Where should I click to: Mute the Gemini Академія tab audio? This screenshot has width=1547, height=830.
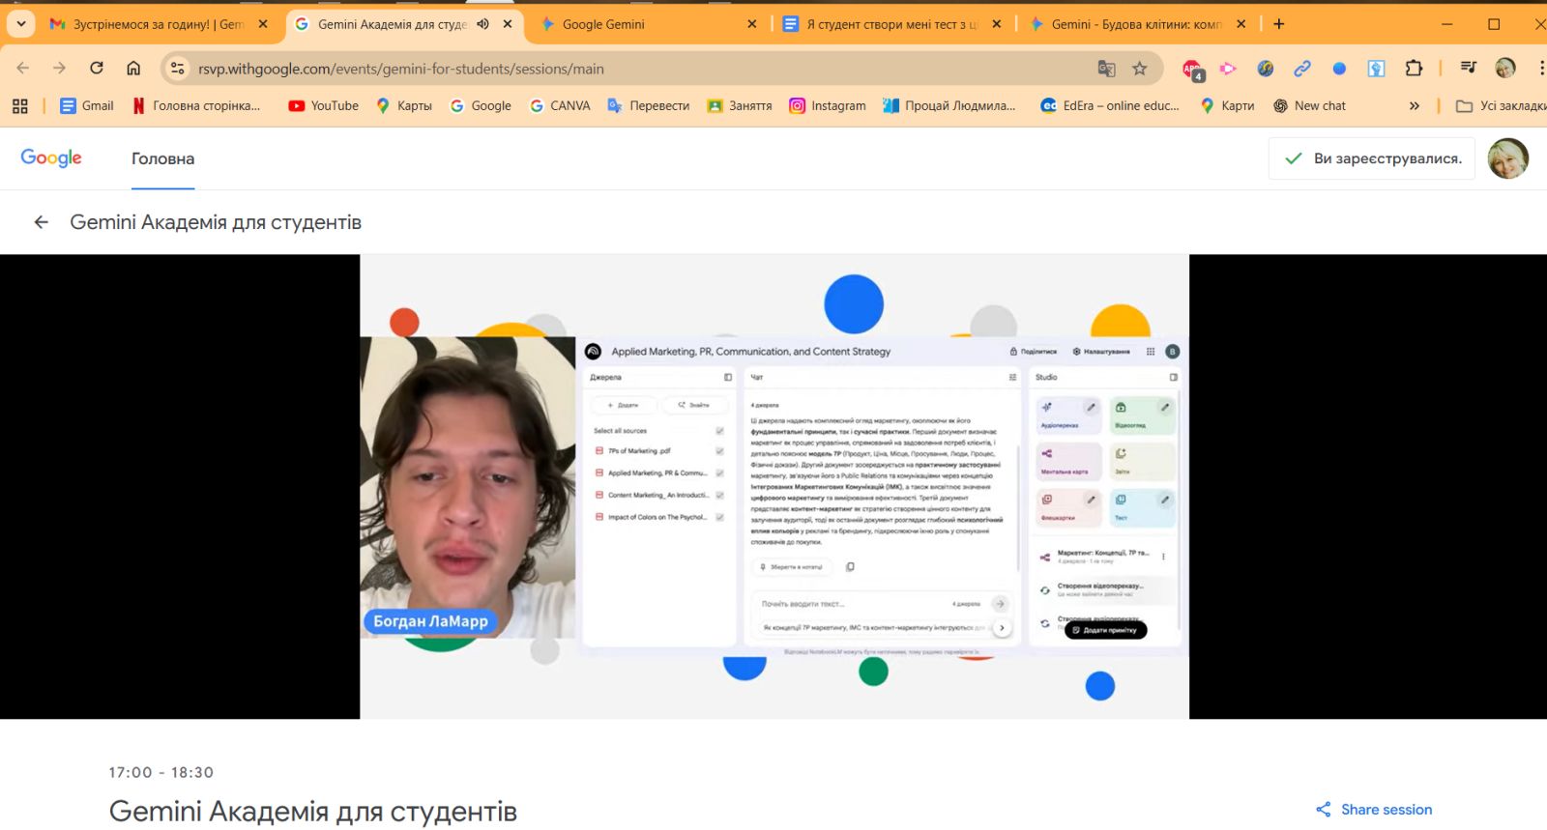click(x=483, y=24)
